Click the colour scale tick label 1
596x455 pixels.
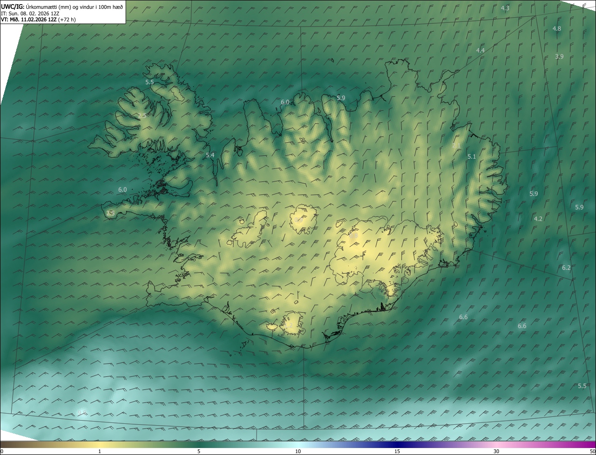tap(100, 451)
